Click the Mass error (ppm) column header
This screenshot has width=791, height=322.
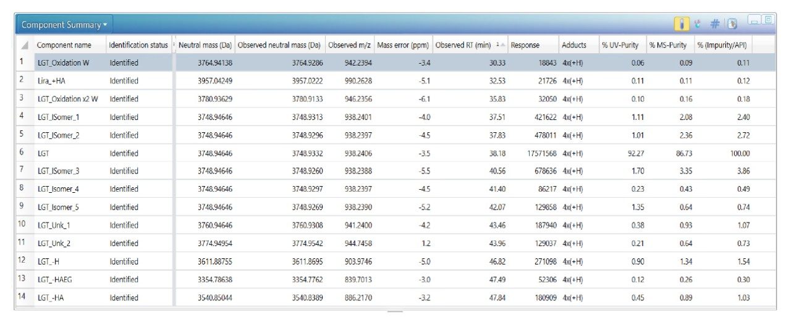point(402,45)
